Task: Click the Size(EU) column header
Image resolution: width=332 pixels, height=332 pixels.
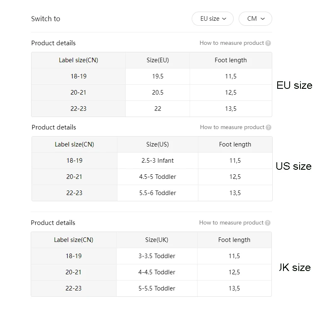Action: coord(158,60)
